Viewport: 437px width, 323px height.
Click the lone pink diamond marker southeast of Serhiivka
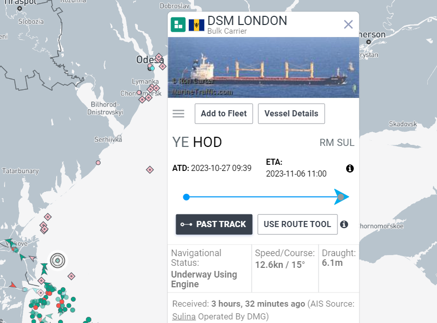150,169
